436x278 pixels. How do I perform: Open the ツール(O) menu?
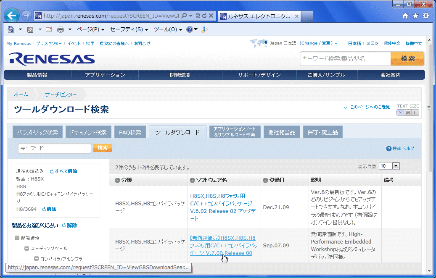(168, 29)
